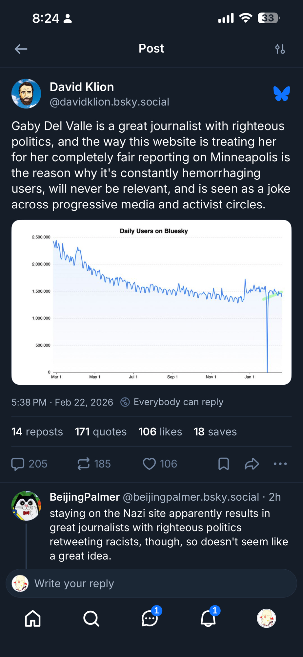Open the Daily Users on Bluesky chart
This screenshot has width=303, height=657.
[151, 302]
